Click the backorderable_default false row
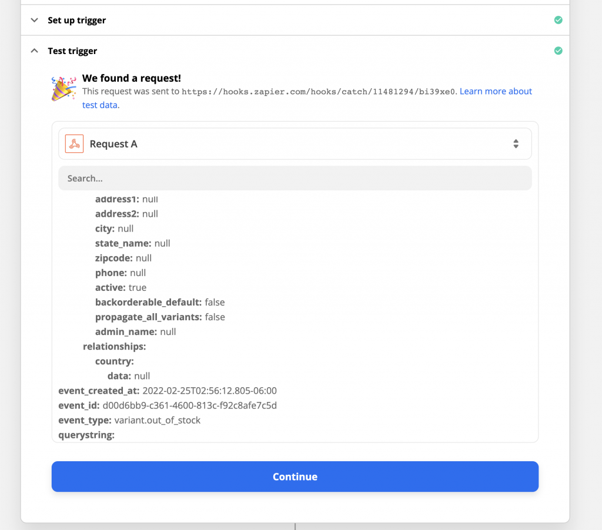This screenshot has height=530, width=602. [x=160, y=303]
